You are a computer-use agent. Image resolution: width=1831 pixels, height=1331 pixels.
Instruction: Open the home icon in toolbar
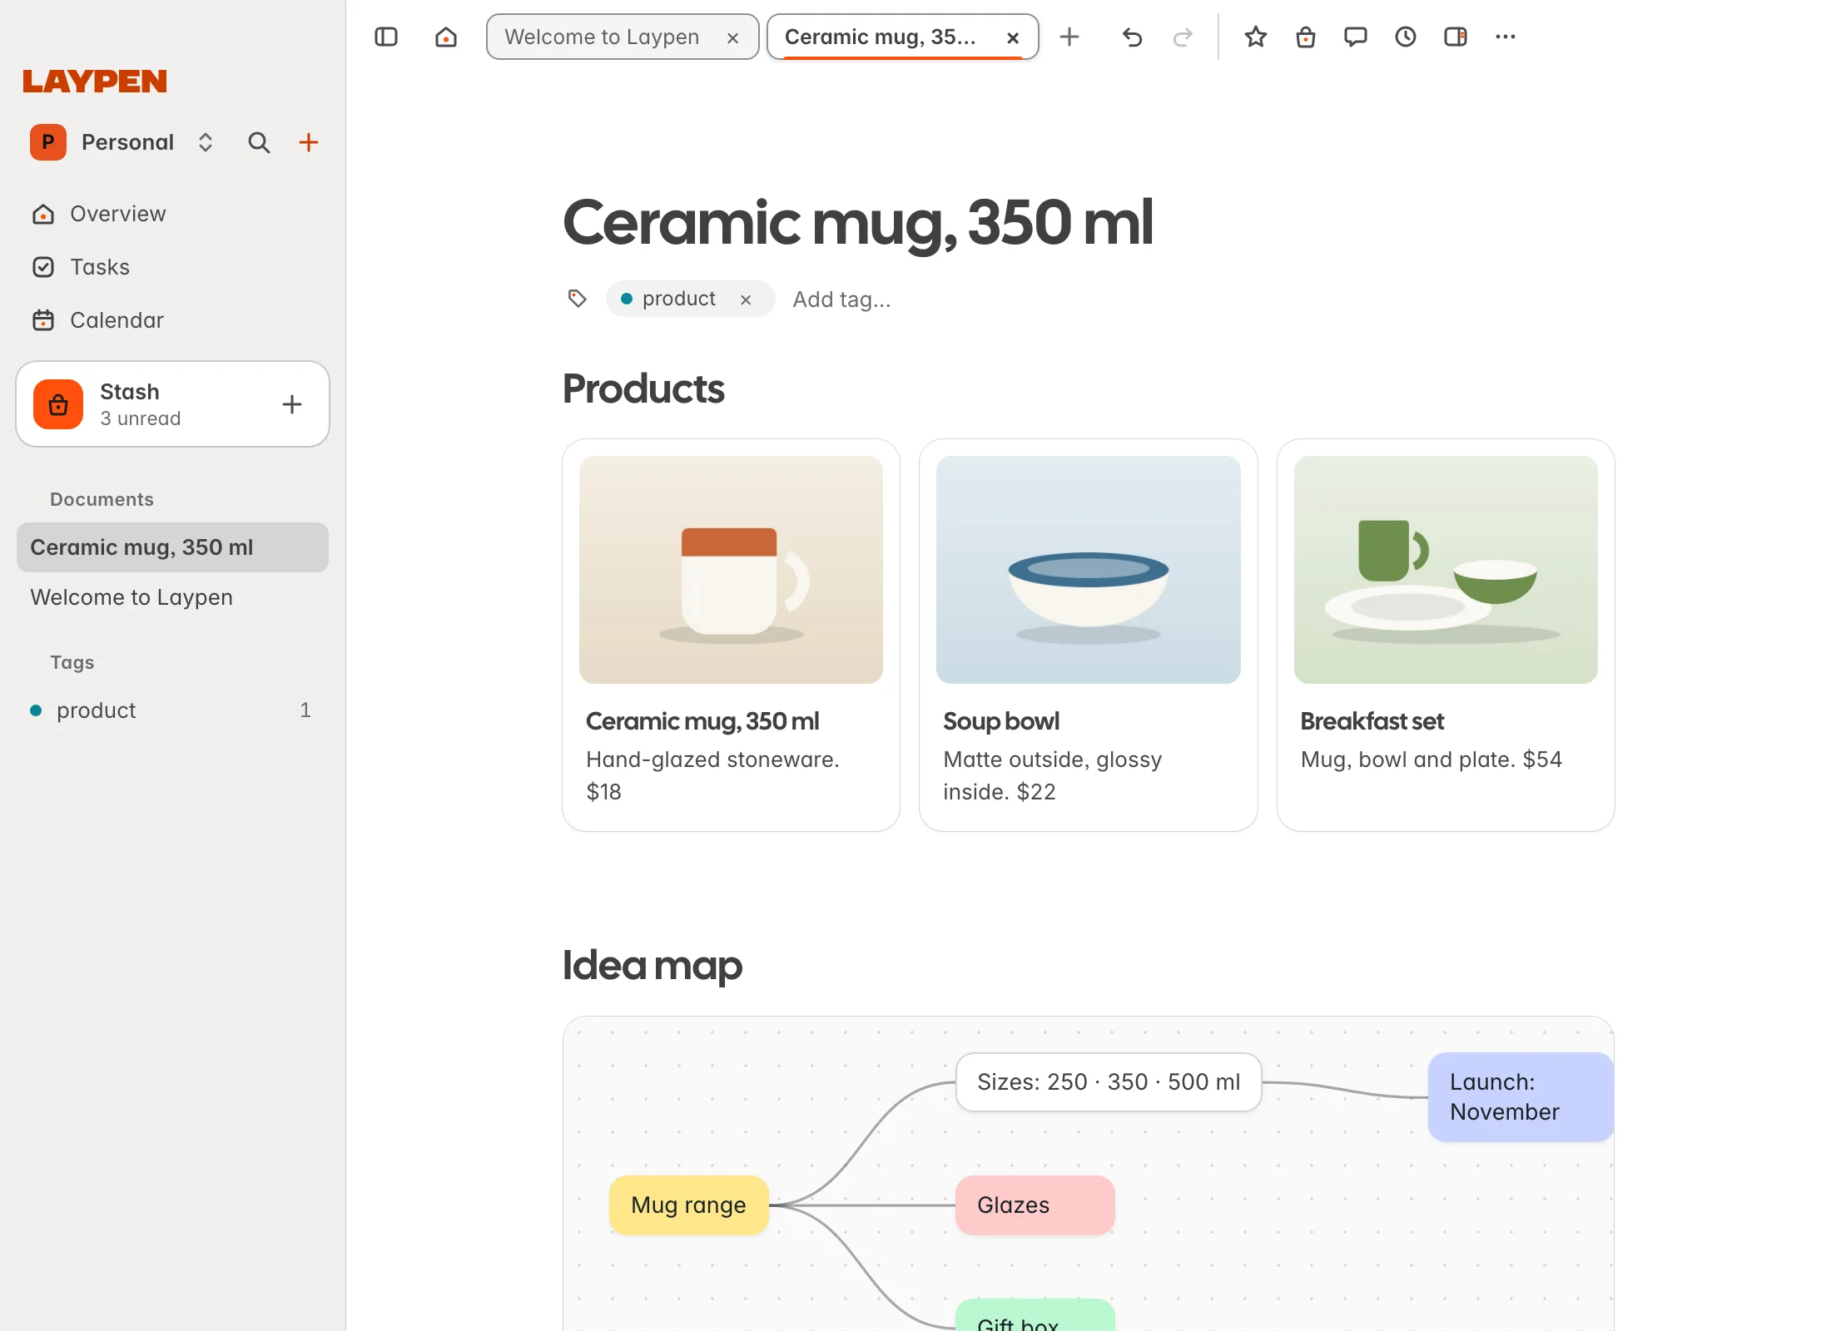[x=446, y=37]
